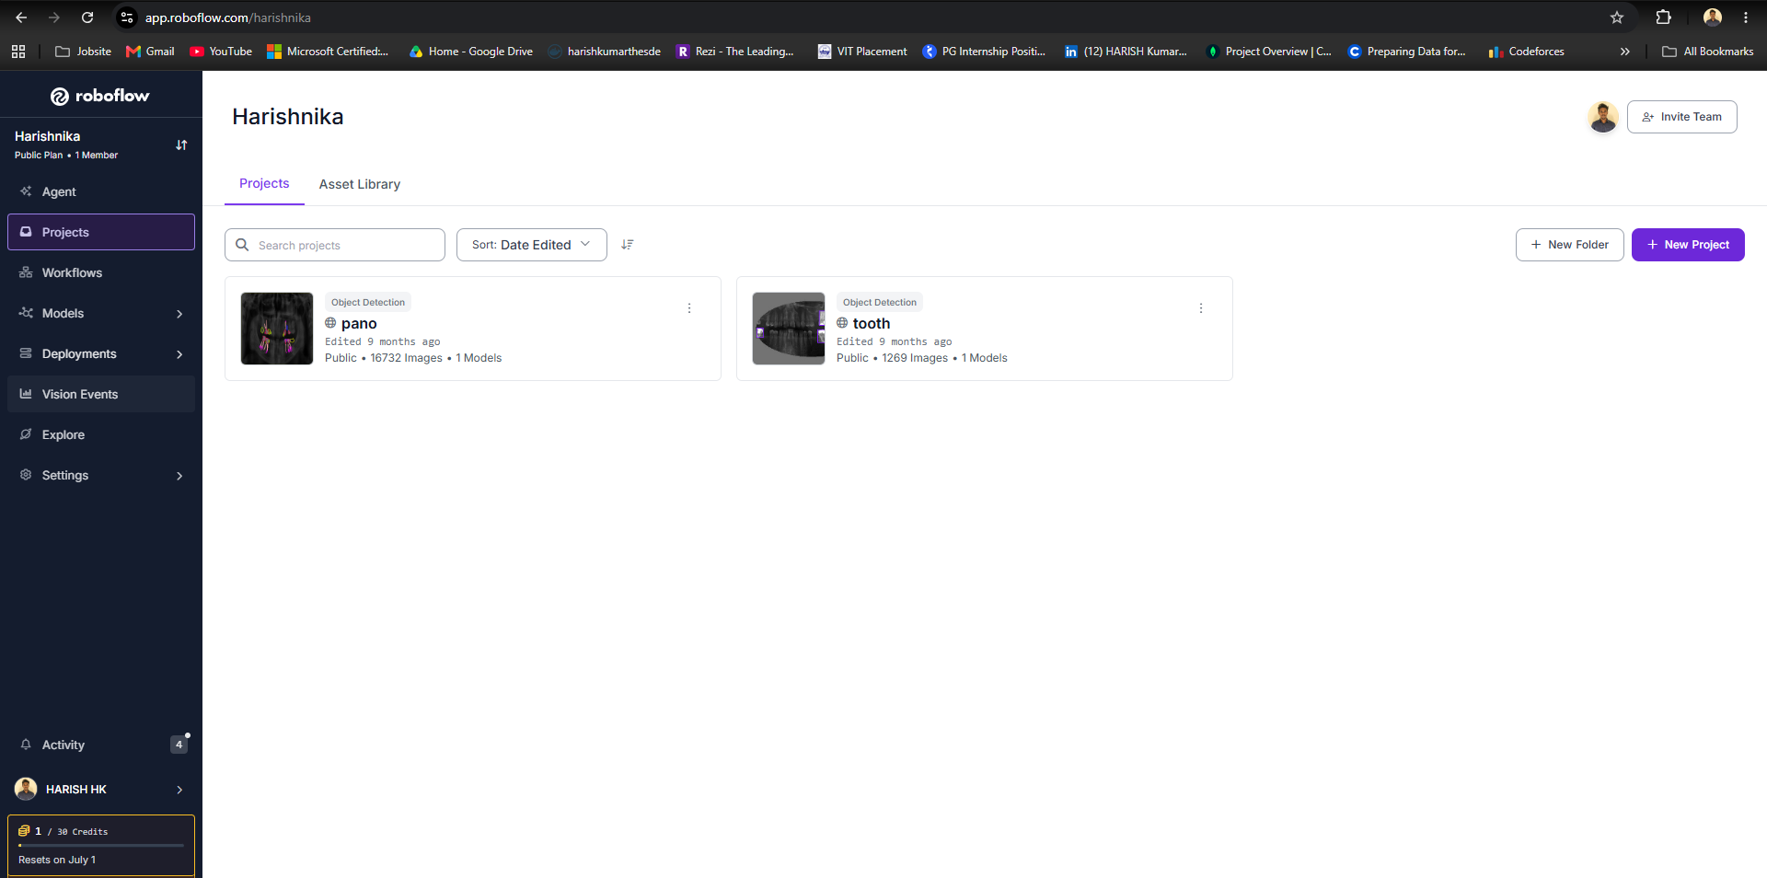Open Workflows in the sidebar

101,272
